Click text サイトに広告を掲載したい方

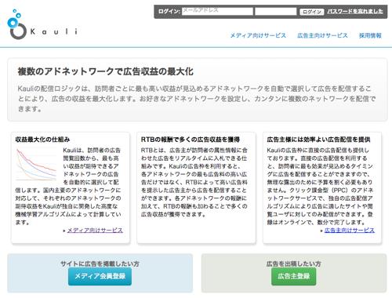click(100, 263)
